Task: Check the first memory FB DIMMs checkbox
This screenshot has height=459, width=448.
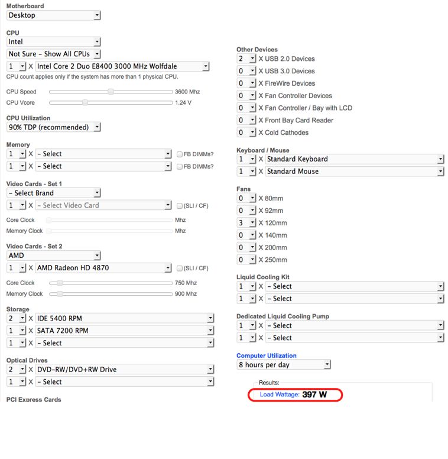Action: pyautogui.click(x=180, y=154)
